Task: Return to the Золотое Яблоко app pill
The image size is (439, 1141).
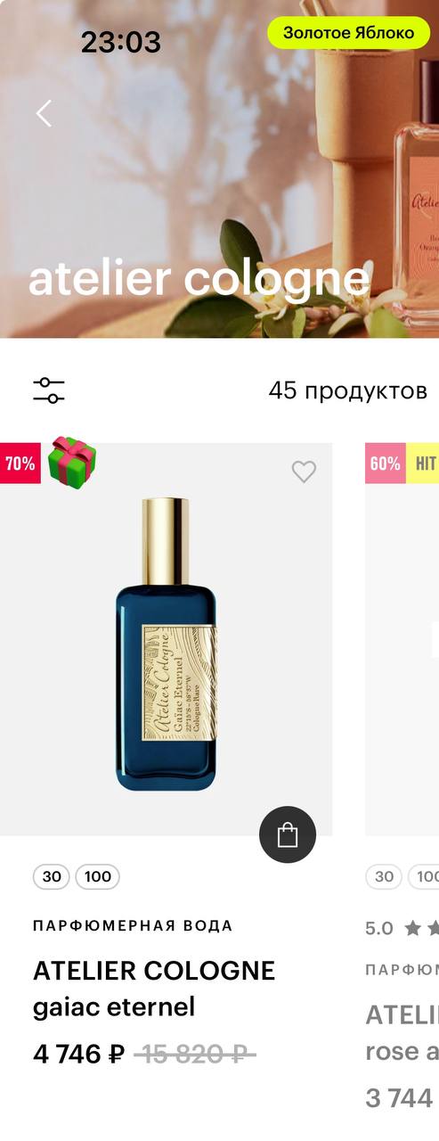Action: [x=349, y=33]
